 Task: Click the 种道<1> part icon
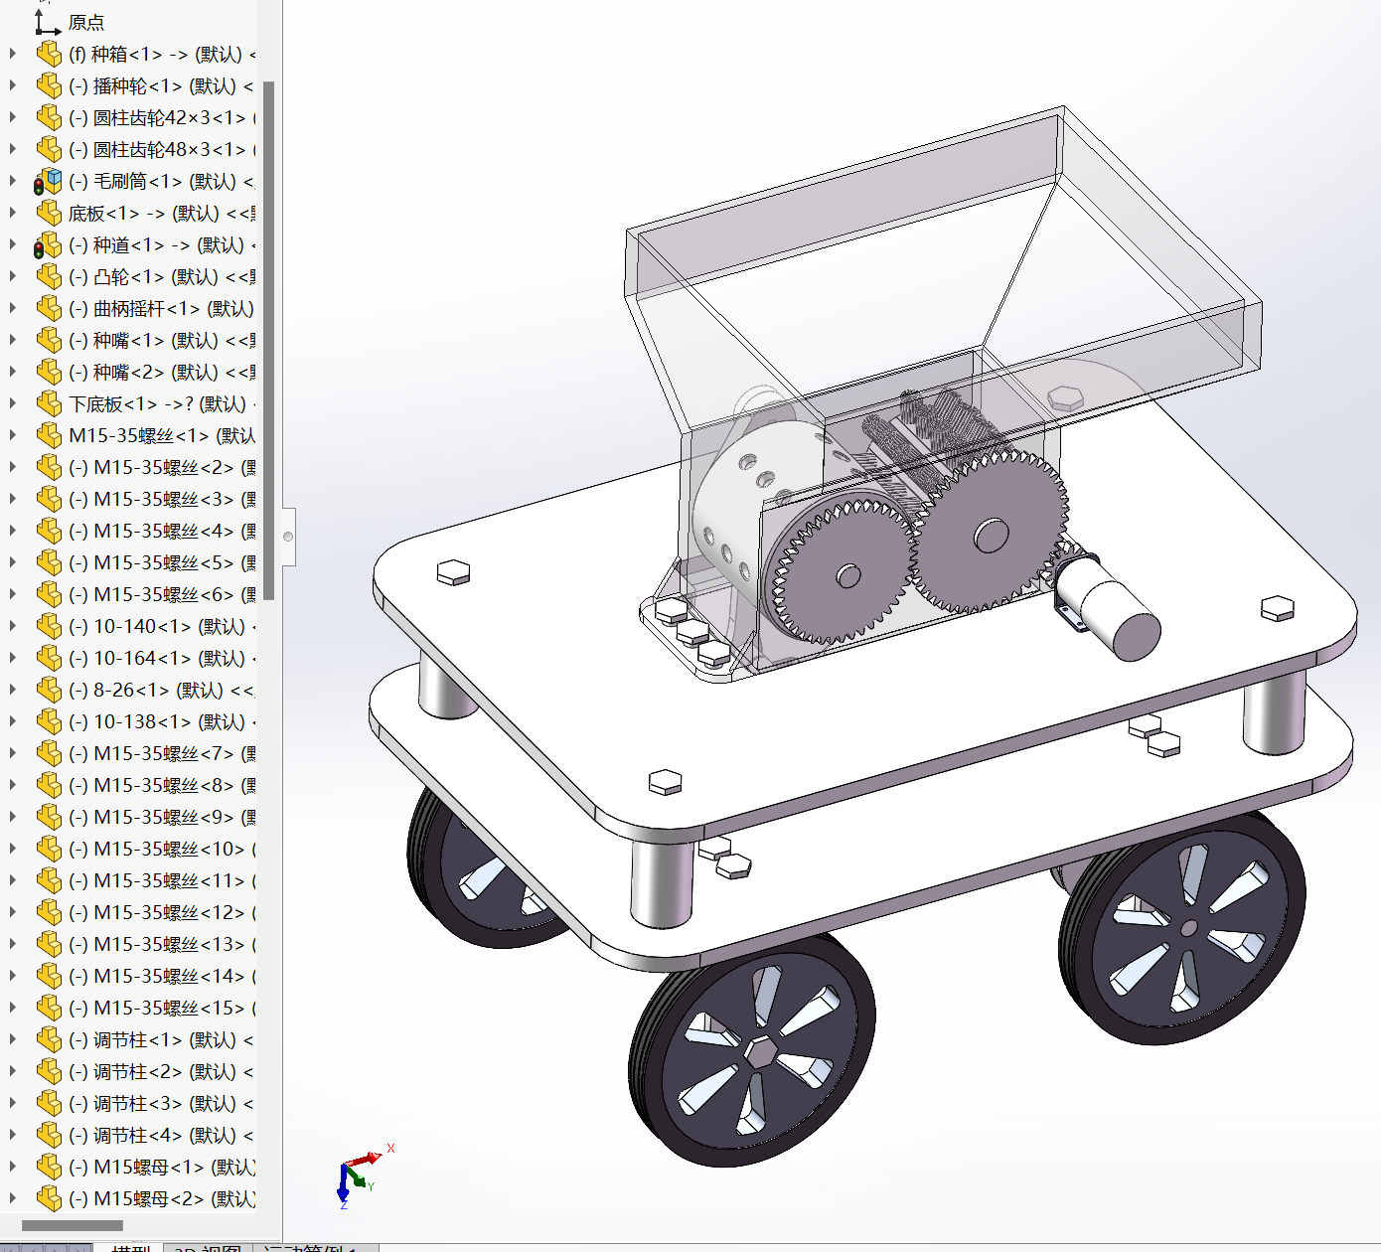click(x=48, y=245)
